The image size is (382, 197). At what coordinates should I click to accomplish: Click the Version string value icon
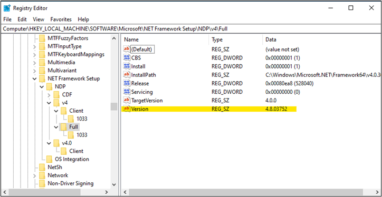[x=127, y=109]
